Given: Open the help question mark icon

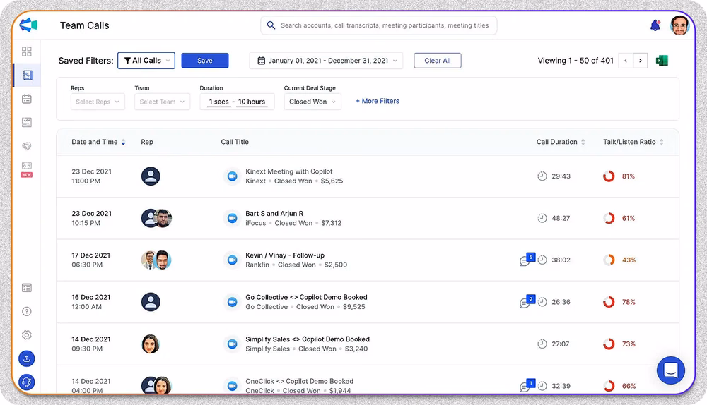Looking at the screenshot, I should 27,311.
